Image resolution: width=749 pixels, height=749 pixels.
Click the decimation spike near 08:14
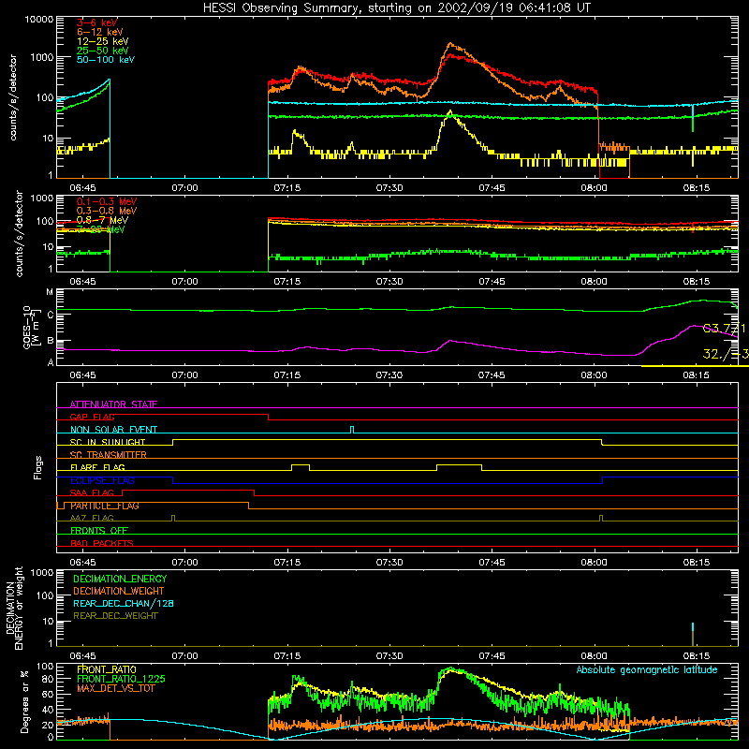click(693, 635)
